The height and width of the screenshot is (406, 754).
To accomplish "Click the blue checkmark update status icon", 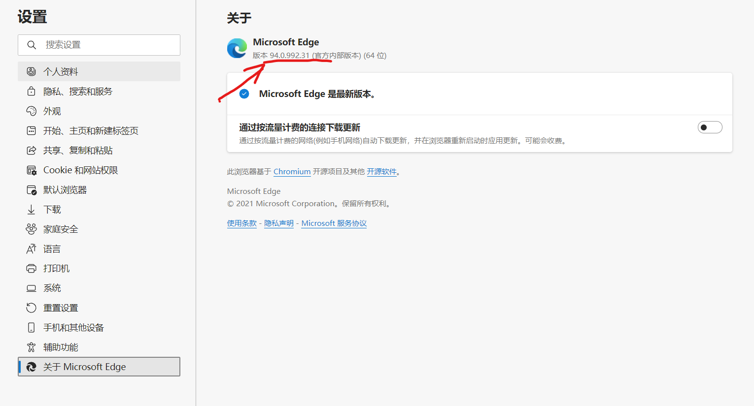I will 244,94.
